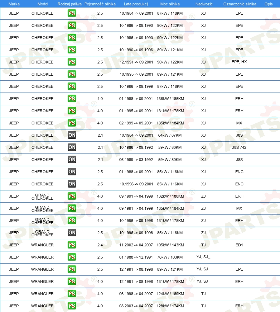Viewport: 280px width, 312px height.
Task: Select the 'EPE, HX' engine code cell
Action: (x=239, y=62)
